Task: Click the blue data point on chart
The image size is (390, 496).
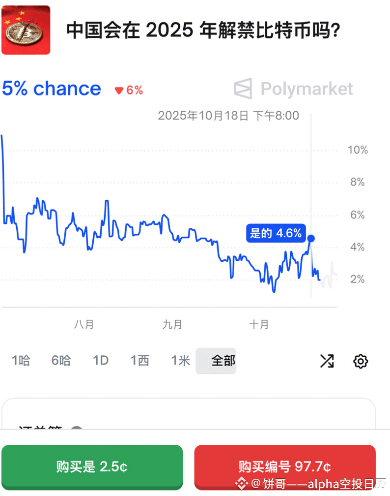Action: click(310, 239)
